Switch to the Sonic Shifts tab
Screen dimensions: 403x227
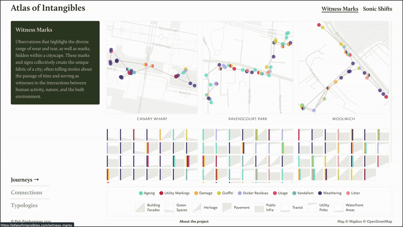[377, 9]
